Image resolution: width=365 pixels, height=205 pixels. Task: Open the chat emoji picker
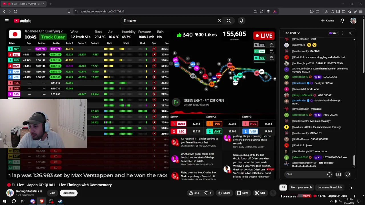coord(329,174)
